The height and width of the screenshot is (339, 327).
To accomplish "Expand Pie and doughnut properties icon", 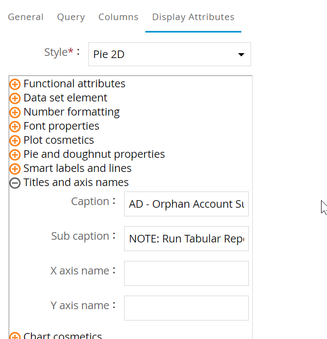I will (15, 155).
